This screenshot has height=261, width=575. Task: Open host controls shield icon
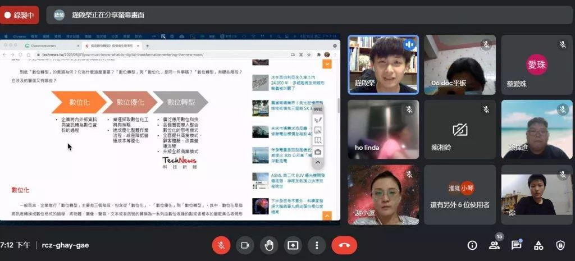tap(560, 245)
